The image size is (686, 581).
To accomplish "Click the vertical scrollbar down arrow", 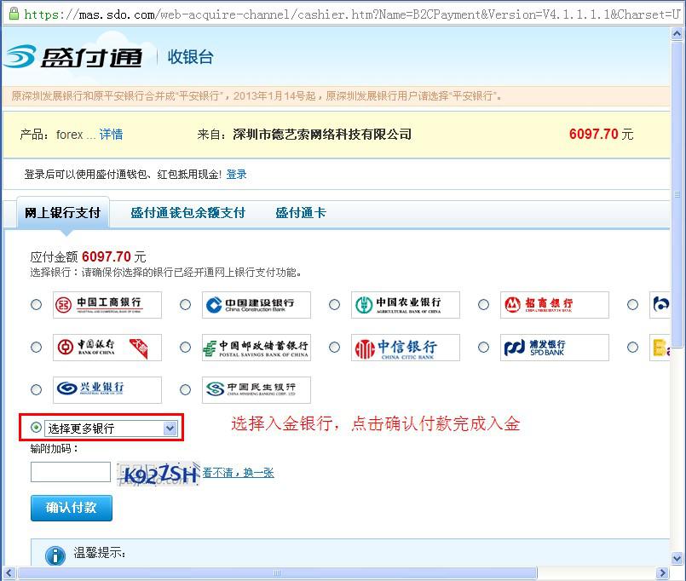I will (x=677, y=558).
